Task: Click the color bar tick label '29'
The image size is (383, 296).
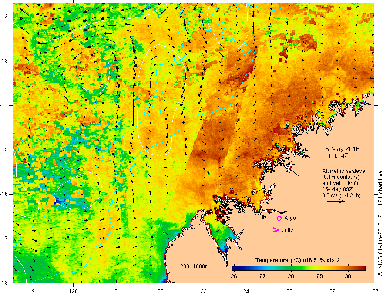Action: 319,276
